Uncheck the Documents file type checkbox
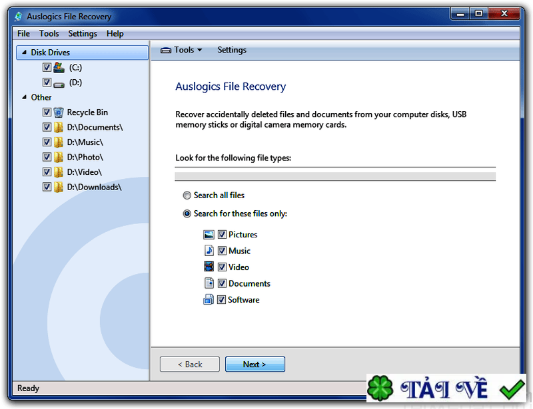Image resolution: width=533 pixels, height=409 pixels. pos(222,283)
